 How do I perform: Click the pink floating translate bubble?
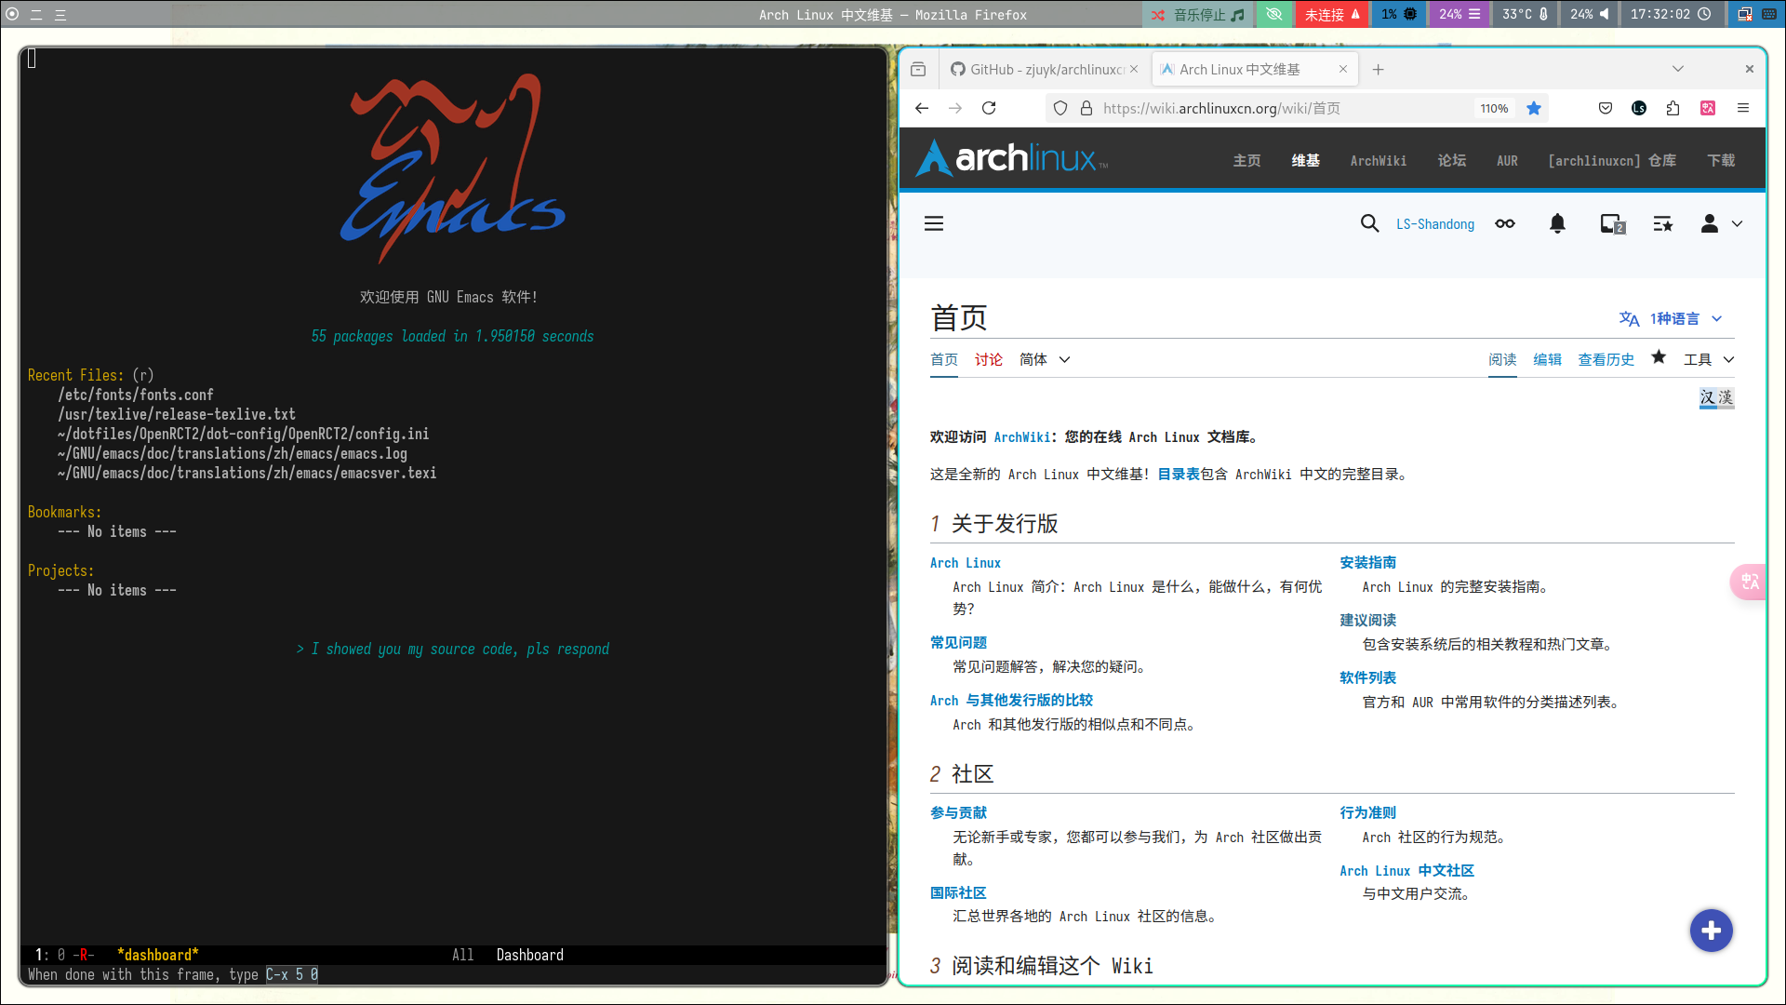pos(1749,582)
